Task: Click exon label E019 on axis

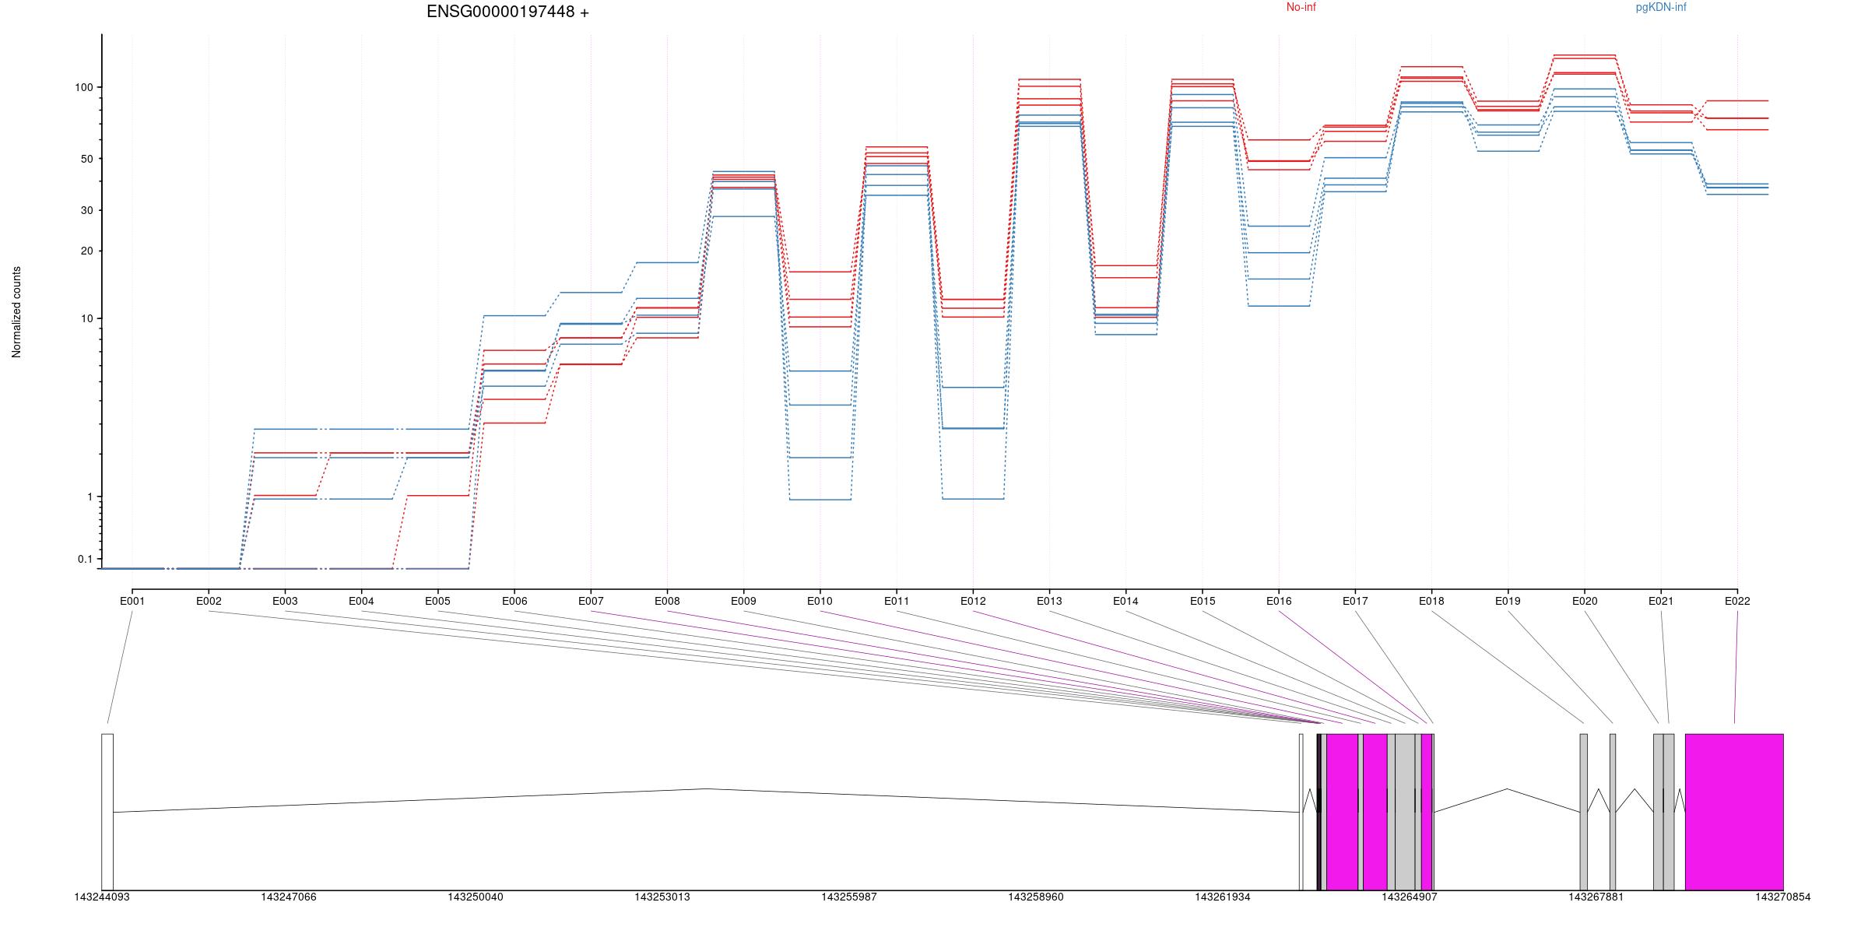Action: (1508, 601)
